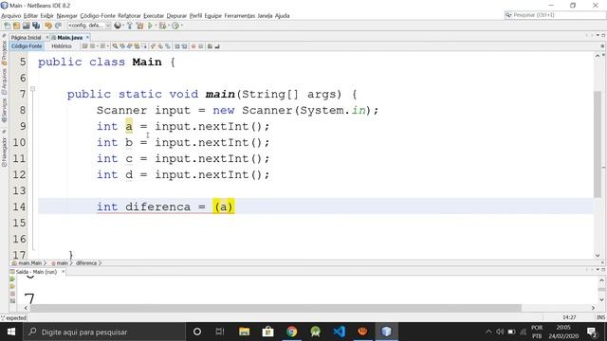Open the Depurar menu

pyautogui.click(x=177, y=16)
